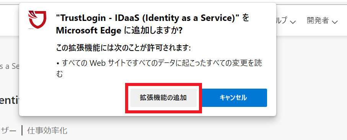Click the trailing む of the permission text
Screen dimensions: 347x140
tap(60, 74)
